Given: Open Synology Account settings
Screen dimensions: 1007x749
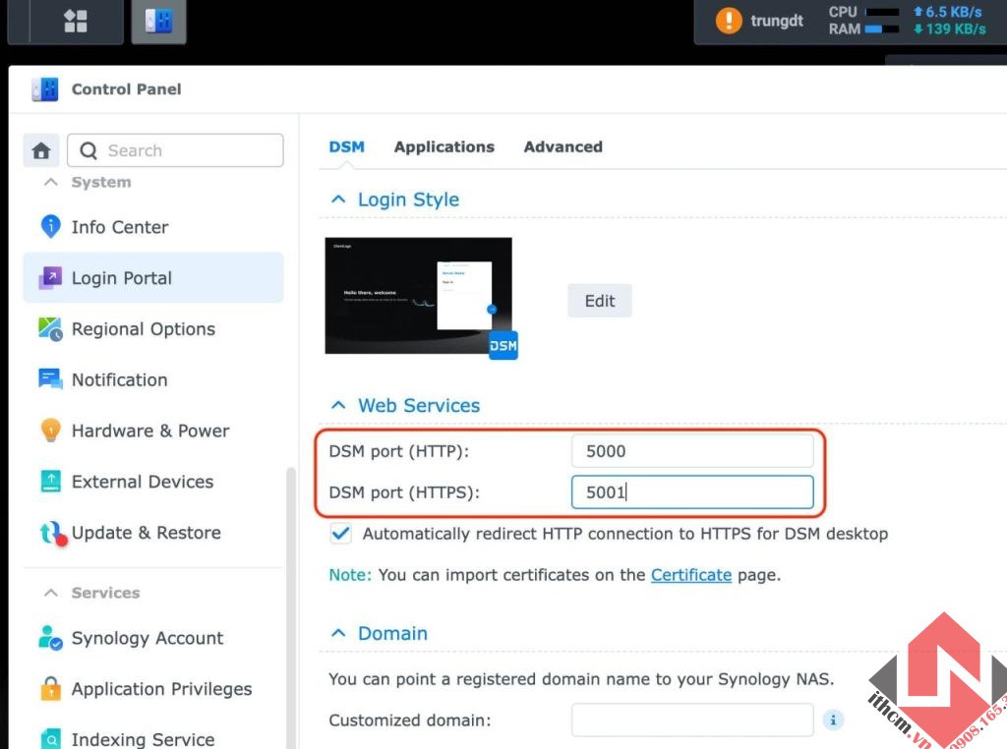Looking at the screenshot, I should point(146,638).
